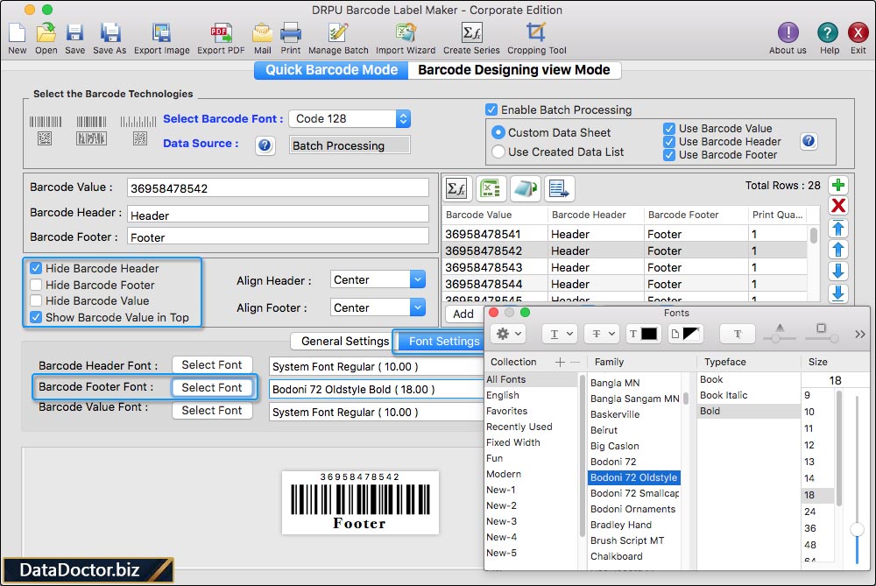Open the strikethrough style dropdown in Fonts
Screen dimensions: 876x586
pos(602,334)
